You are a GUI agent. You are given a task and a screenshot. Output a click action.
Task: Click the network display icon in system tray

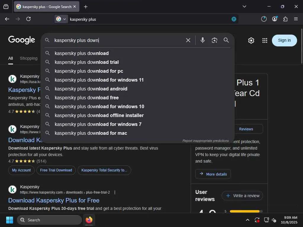click(x=266, y=220)
